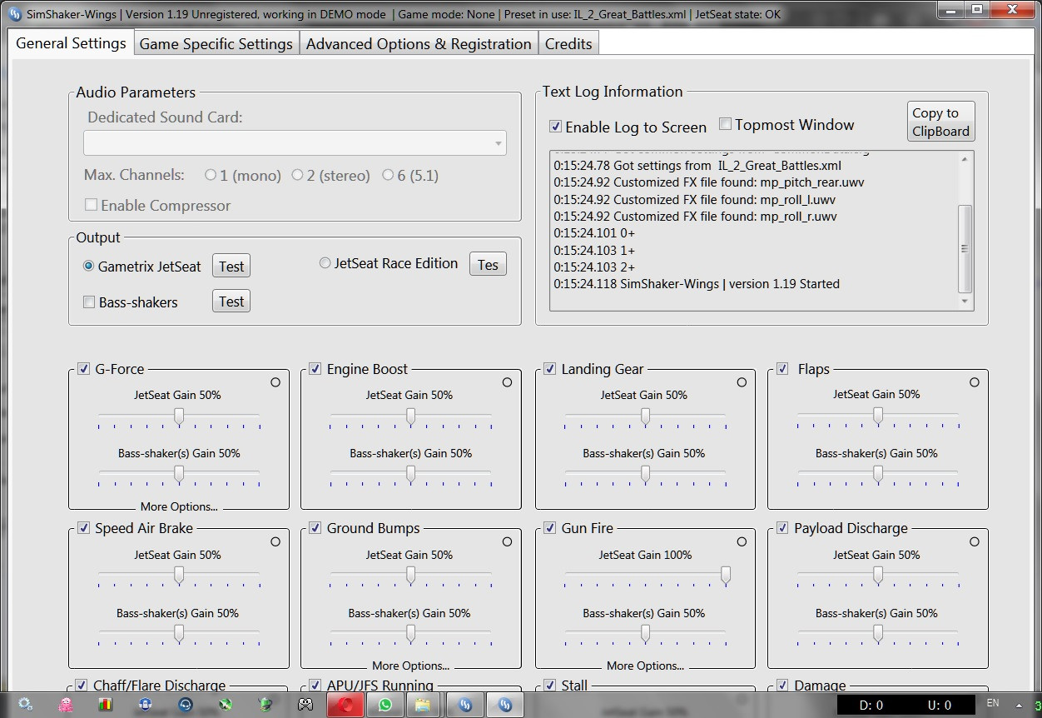
Task: Open Advanced Options & Registration tab
Action: (419, 44)
